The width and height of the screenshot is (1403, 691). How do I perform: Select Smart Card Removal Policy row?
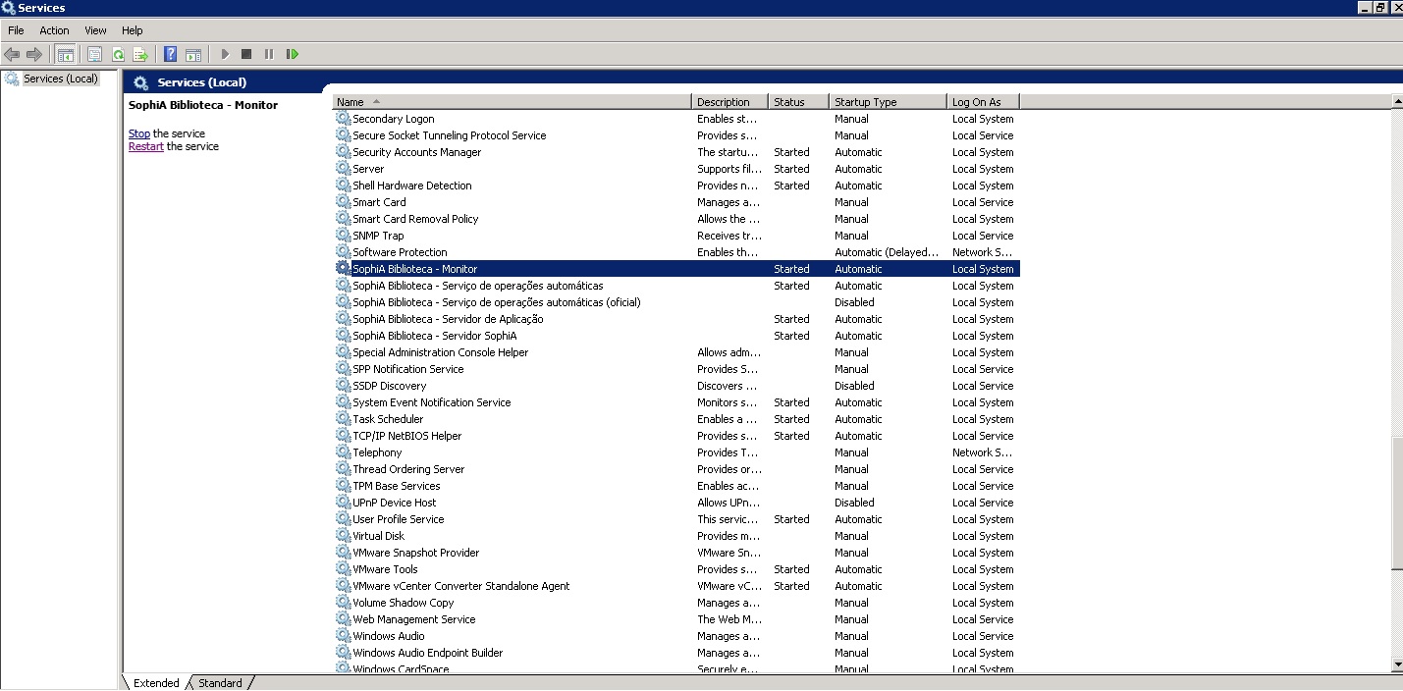[676, 219]
